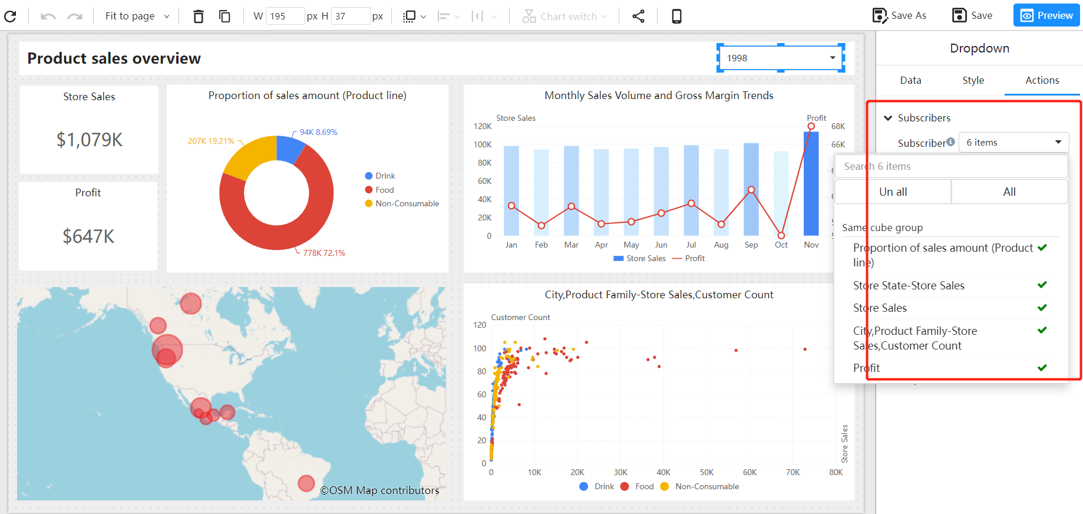The image size is (1083, 514).
Task: Click the Un all button
Action: pos(893,192)
